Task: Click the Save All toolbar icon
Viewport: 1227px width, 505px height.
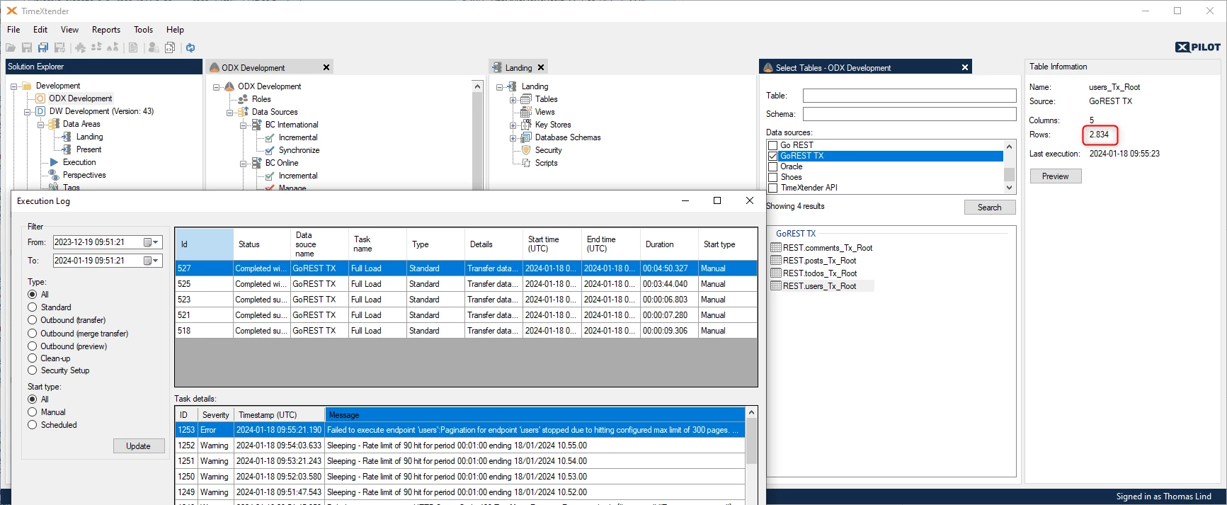Action: click(x=43, y=47)
